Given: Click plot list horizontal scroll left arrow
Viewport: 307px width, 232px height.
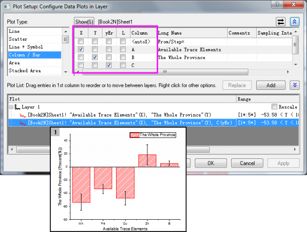Looking at the screenshot, I should [12, 149].
